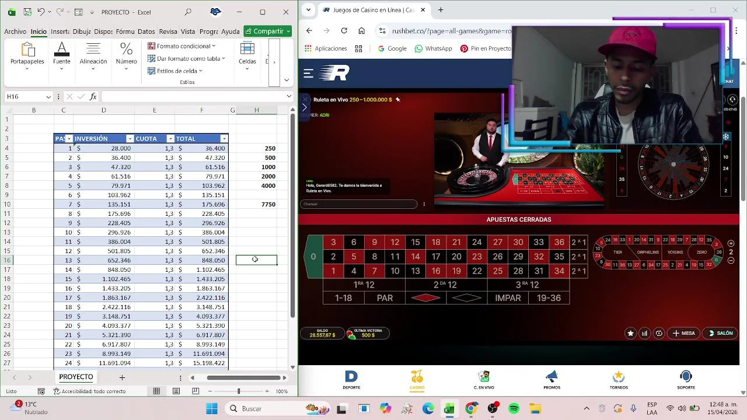Screen dimensions: 747x420
Task: Bet on number 17 on roulette table
Action: [x=436, y=257]
